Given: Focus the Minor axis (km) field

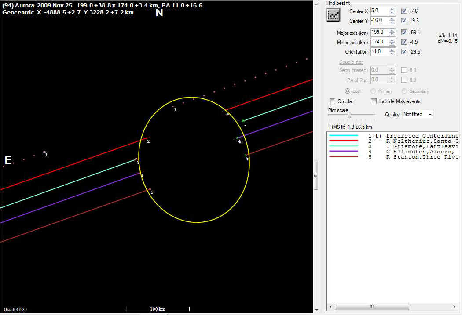Looking at the screenshot, I should [x=379, y=42].
